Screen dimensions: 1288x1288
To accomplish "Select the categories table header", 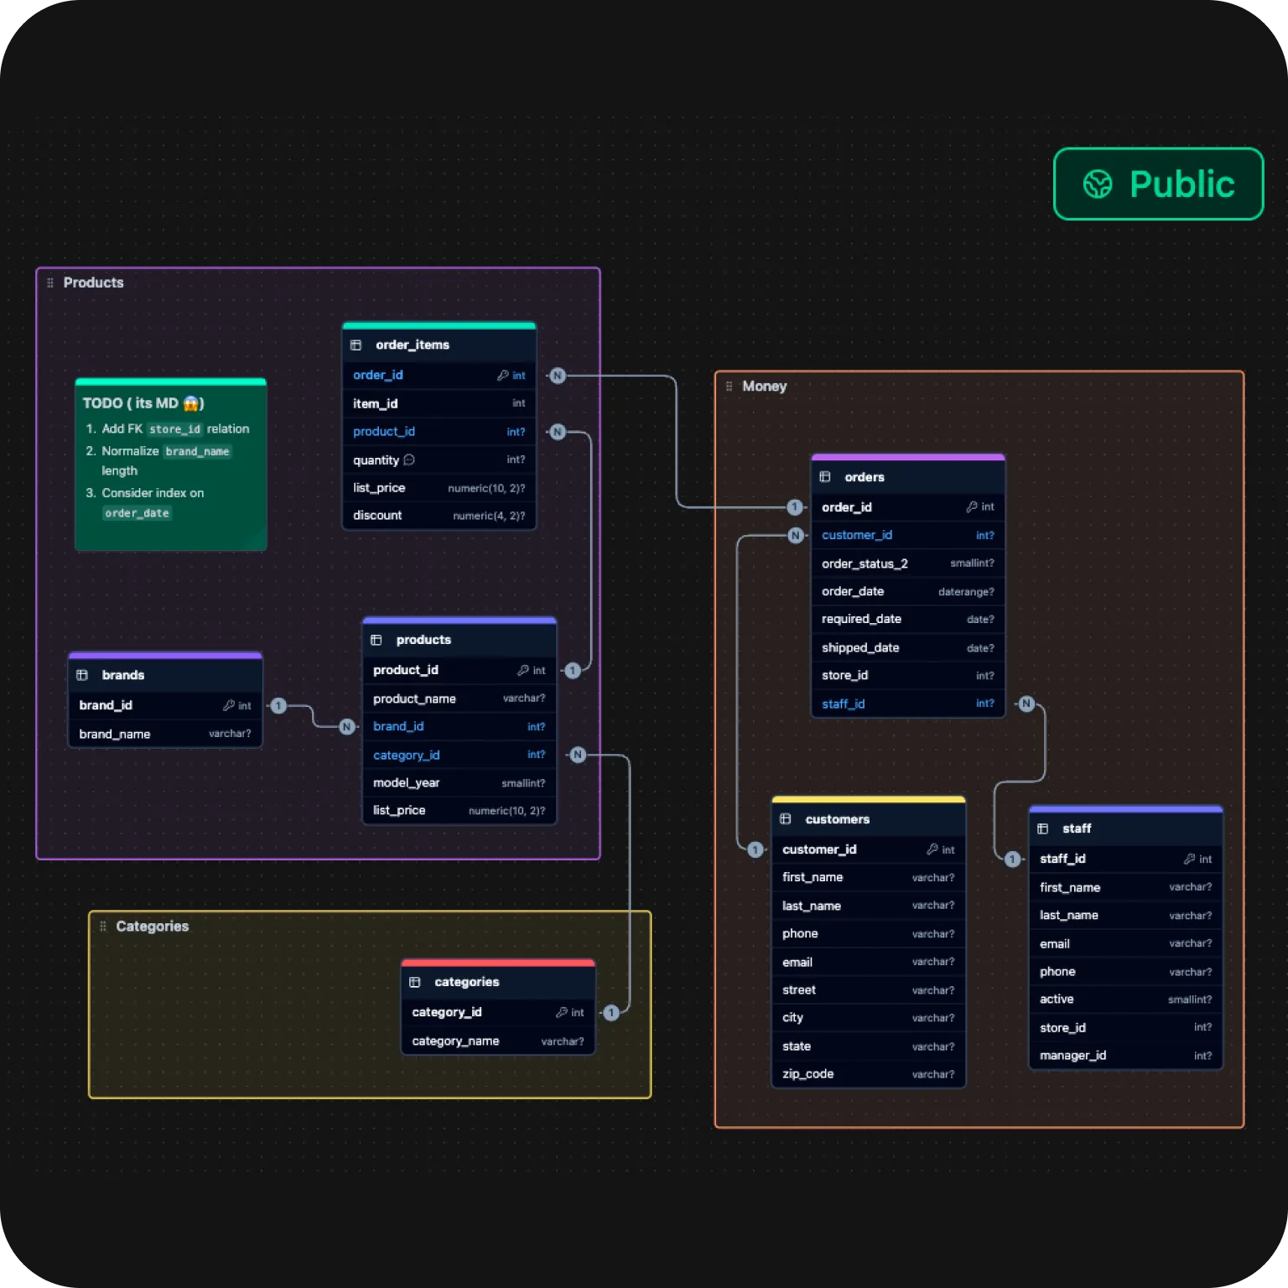I will tap(498, 982).
